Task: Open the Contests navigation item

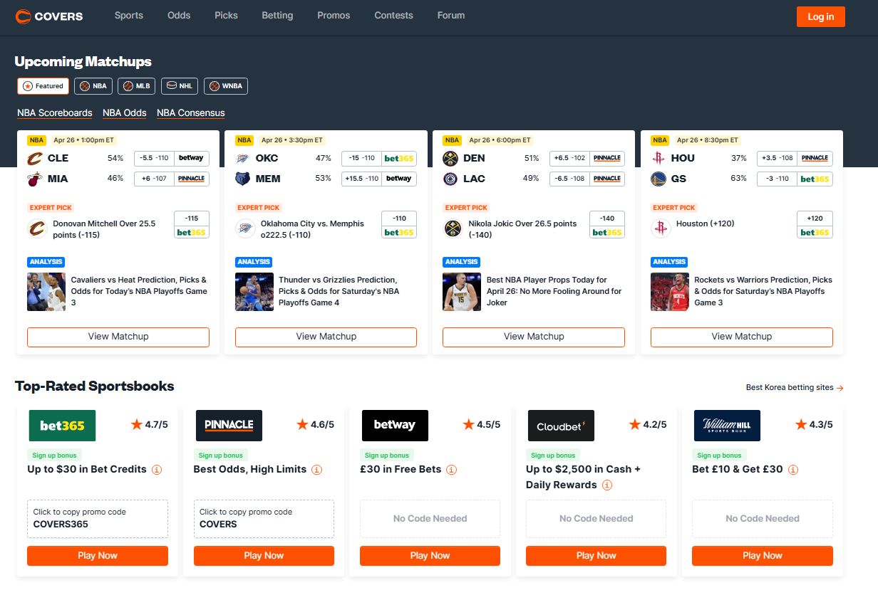Action: pos(393,15)
